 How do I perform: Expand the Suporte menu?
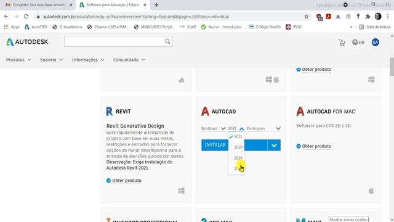51,60
